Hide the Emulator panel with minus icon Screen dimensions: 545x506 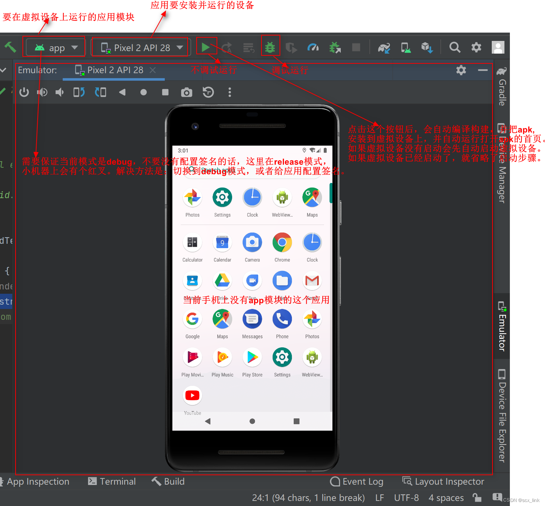[x=483, y=70]
